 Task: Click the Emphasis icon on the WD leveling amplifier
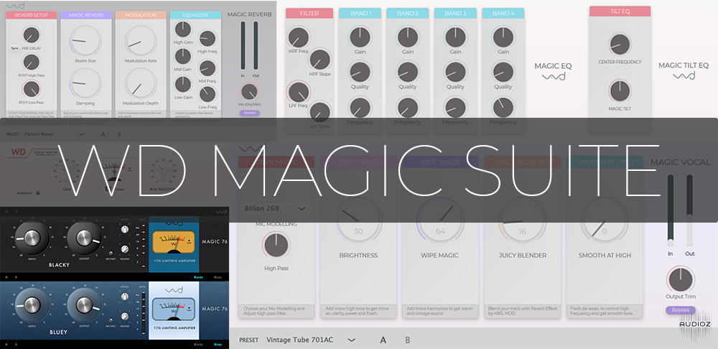pos(38,193)
